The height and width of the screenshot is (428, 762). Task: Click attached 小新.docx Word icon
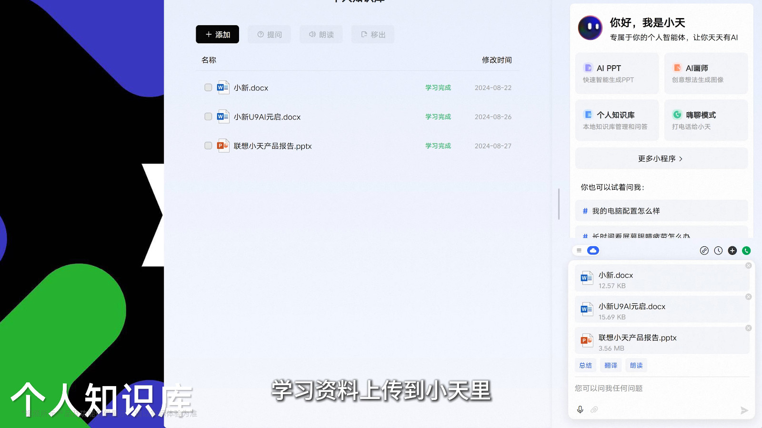click(587, 278)
